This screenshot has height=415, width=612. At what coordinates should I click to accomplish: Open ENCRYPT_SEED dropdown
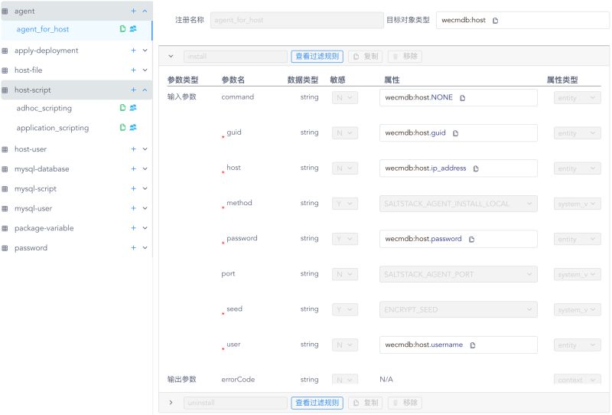(x=458, y=309)
